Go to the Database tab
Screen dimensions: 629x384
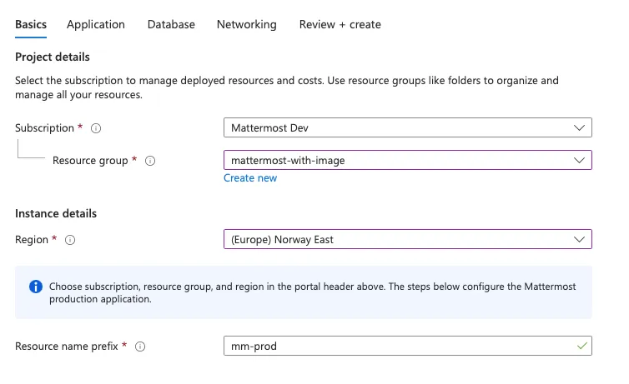[x=171, y=24]
